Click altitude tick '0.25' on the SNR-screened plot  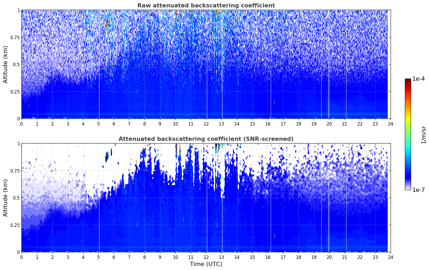15,225
